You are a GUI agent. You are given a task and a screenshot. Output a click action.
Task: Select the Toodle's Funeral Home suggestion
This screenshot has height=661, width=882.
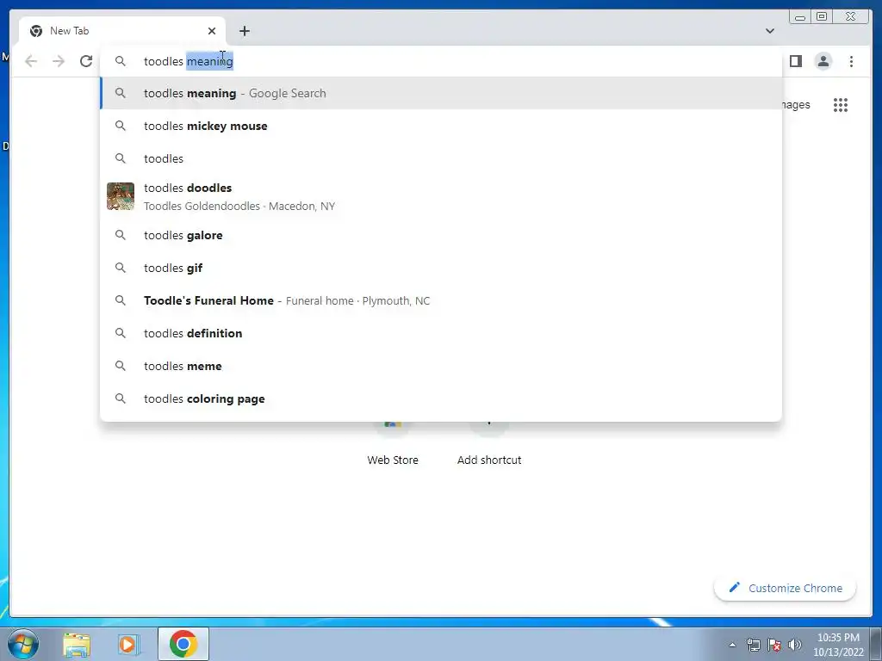(441, 300)
